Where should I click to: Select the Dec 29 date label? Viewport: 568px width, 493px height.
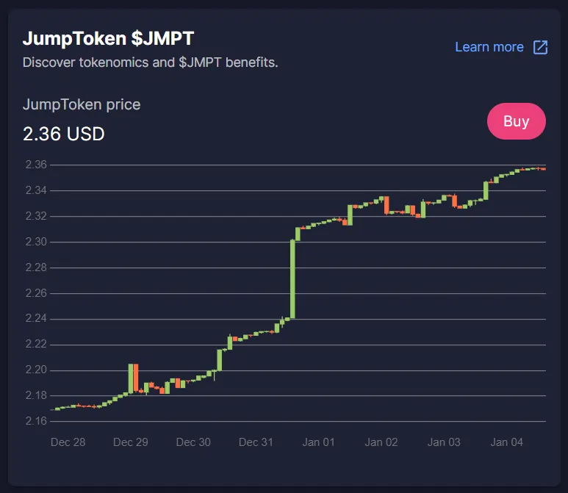[130, 442]
